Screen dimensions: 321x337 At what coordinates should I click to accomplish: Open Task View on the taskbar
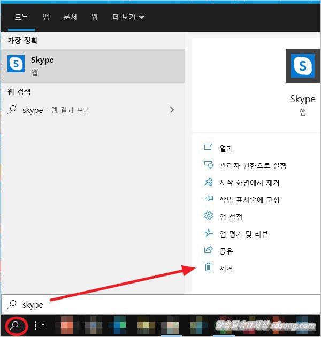pyautogui.click(x=40, y=326)
